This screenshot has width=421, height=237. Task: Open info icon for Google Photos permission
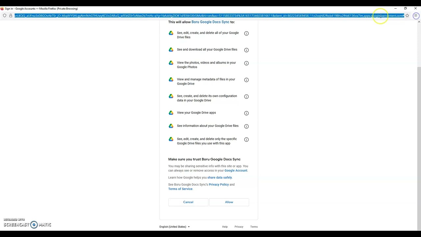point(246,63)
